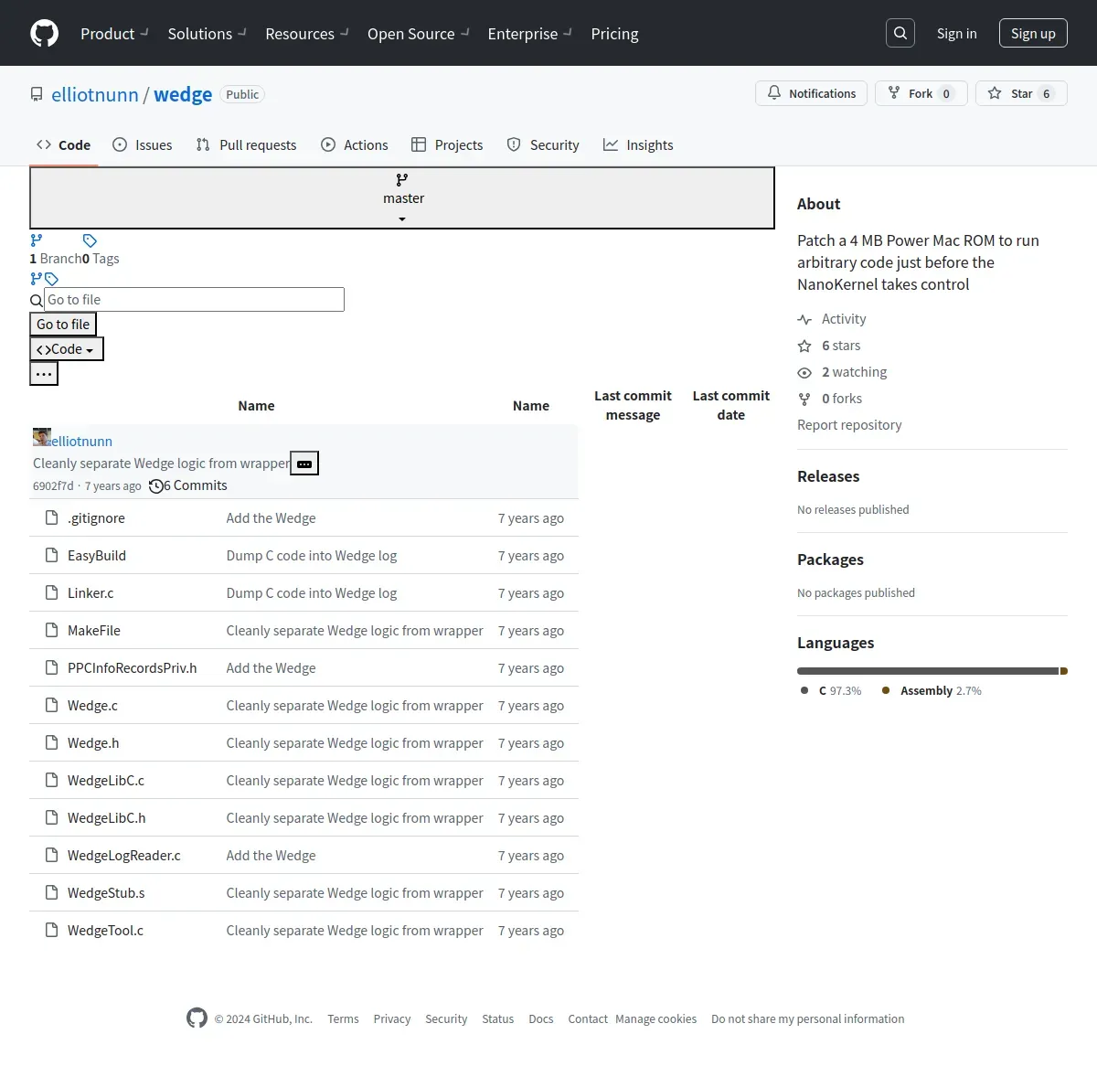Expand the Code download dropdown button

point(67,349)
